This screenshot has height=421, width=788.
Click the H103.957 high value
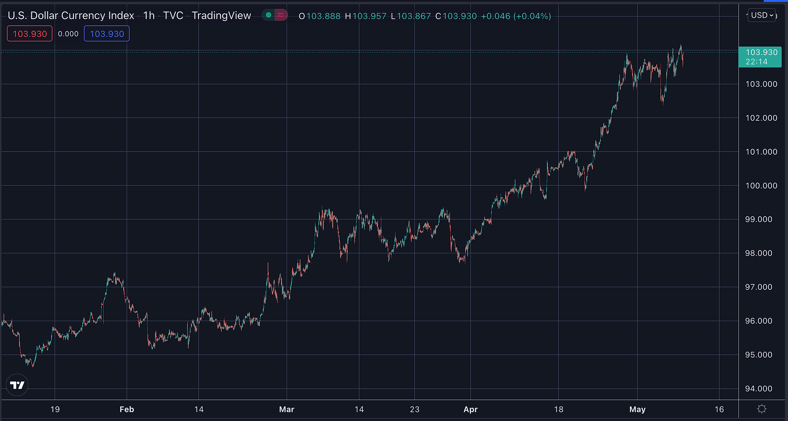(366, 16)
